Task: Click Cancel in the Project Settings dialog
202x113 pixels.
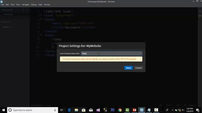Action: coord(138,68)
